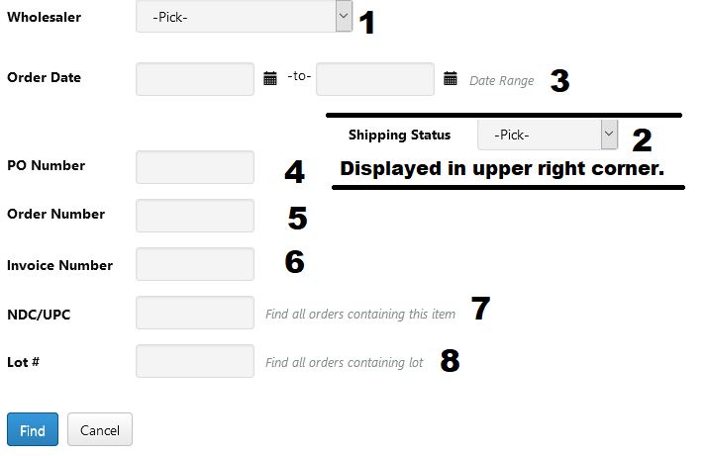The width and height of the screenshot is (705, 456).
Task: Activate the NDC/UPC text field
Action: pos(195,313)
